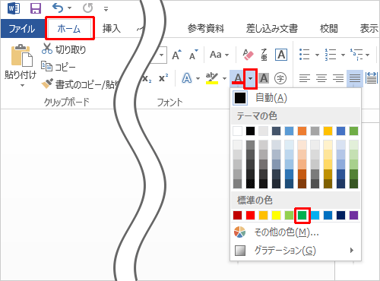The image size is (380, 281).
Task: Select the orange theme color swatch in top row
Action: pyautogui.click(x=302, y=131)
